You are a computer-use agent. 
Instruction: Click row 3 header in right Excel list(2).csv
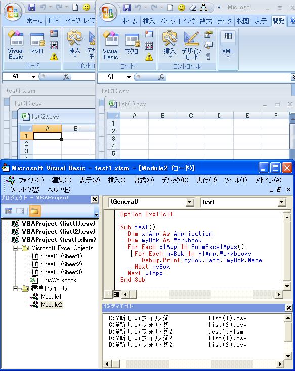tap(113, 138)
